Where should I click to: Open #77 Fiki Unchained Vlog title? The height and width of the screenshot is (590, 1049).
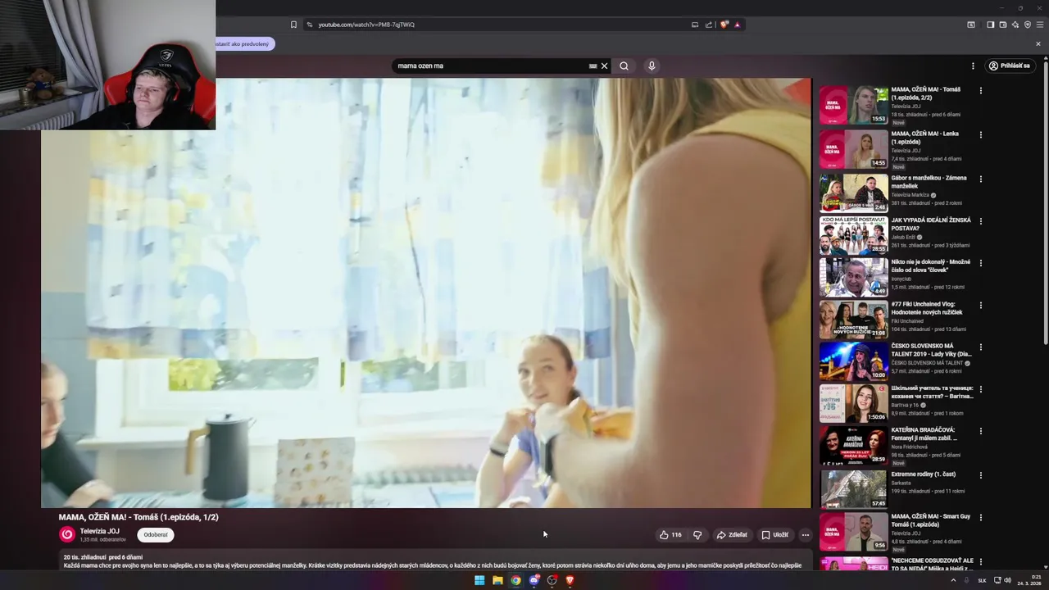coord(927,308)
